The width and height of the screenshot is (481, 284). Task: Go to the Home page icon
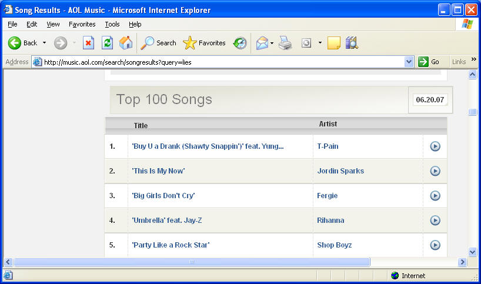click(x=126, y=43)
